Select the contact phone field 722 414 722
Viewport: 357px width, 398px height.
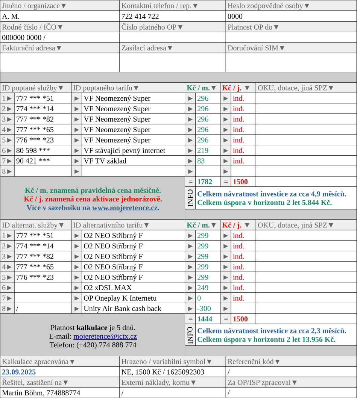tap(173, 17)
